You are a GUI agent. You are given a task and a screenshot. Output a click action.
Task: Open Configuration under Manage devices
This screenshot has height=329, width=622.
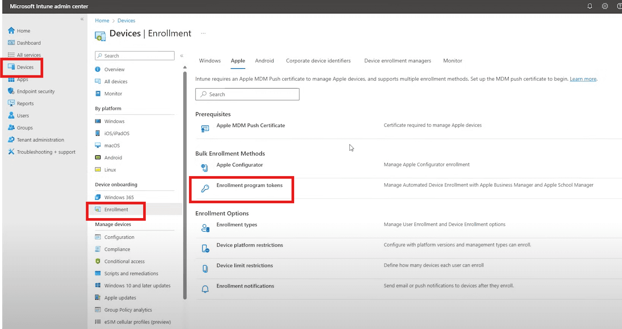[119, 237]
